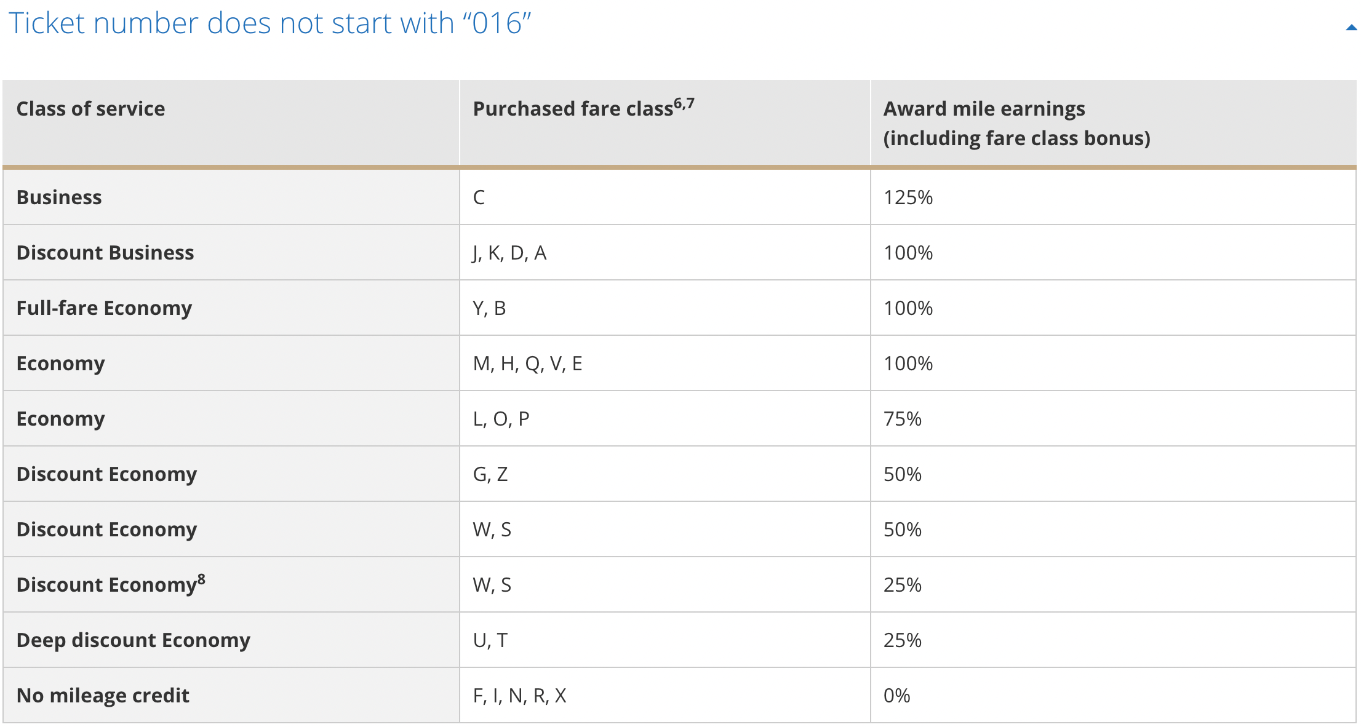Click the Full-fare Economy row label
This screenshot has width=1361, height=727.
[x=104, y=308]
